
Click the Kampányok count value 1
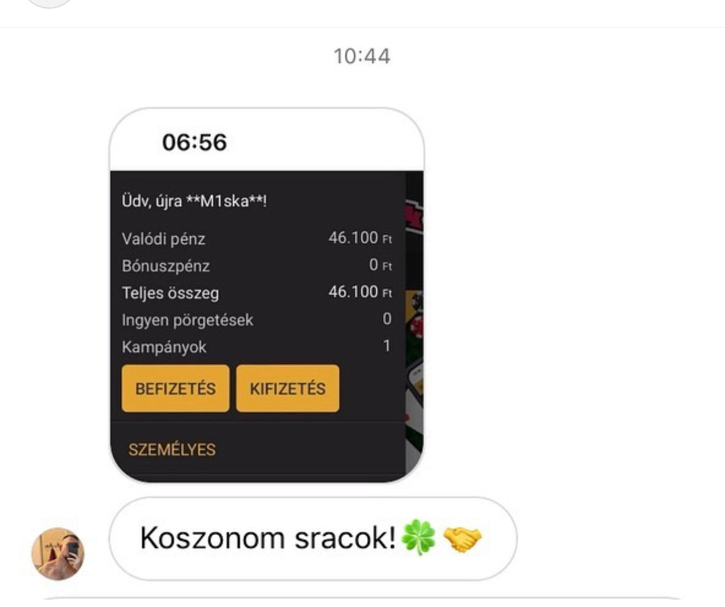click(x=387, y=346)
